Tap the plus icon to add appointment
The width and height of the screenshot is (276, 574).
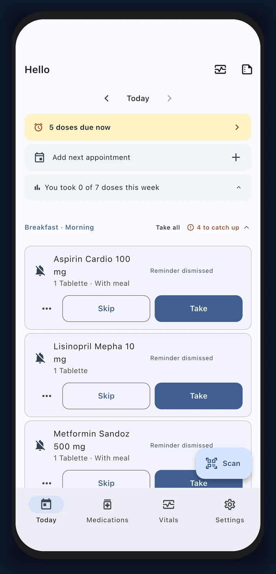[236, 157]
